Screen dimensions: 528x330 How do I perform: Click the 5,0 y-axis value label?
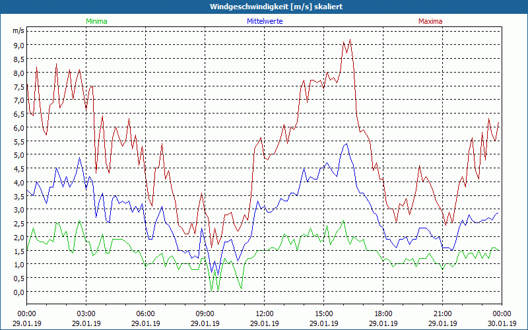[18, 155]
